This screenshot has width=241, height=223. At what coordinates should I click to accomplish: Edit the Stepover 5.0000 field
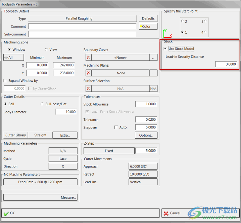tap(146, 127)
